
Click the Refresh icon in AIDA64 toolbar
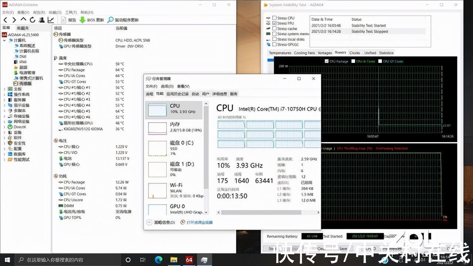click(x=33, y=20)
